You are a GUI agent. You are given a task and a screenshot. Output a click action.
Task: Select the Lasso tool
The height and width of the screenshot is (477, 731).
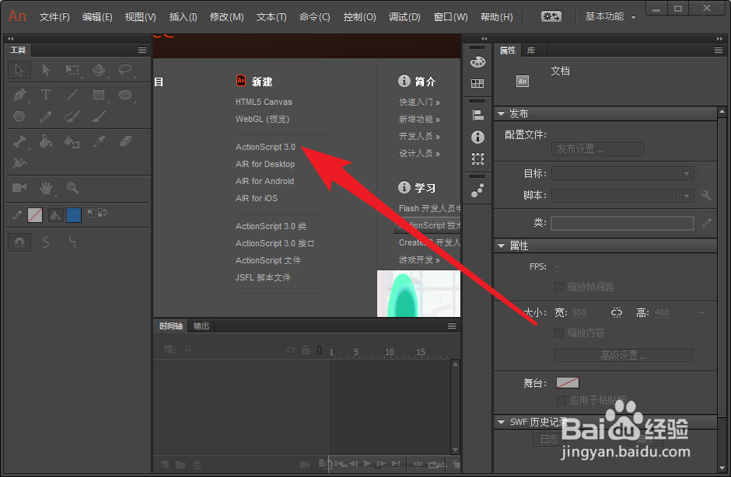125,70
